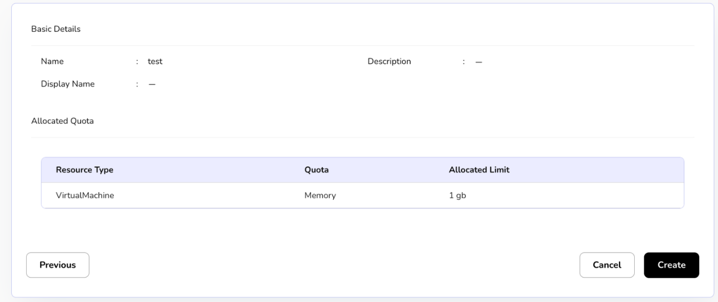
Task: Select the Display Name field label
Action: point(68,84)
